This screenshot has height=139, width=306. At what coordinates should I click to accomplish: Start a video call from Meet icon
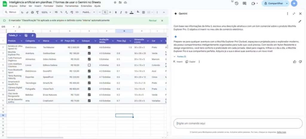253,3
